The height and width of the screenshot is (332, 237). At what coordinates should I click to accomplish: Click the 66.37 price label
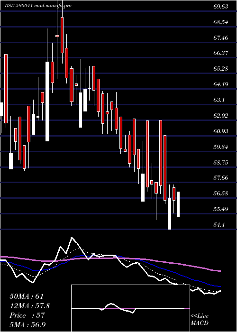pyautogui.click(x=221, y=53)
